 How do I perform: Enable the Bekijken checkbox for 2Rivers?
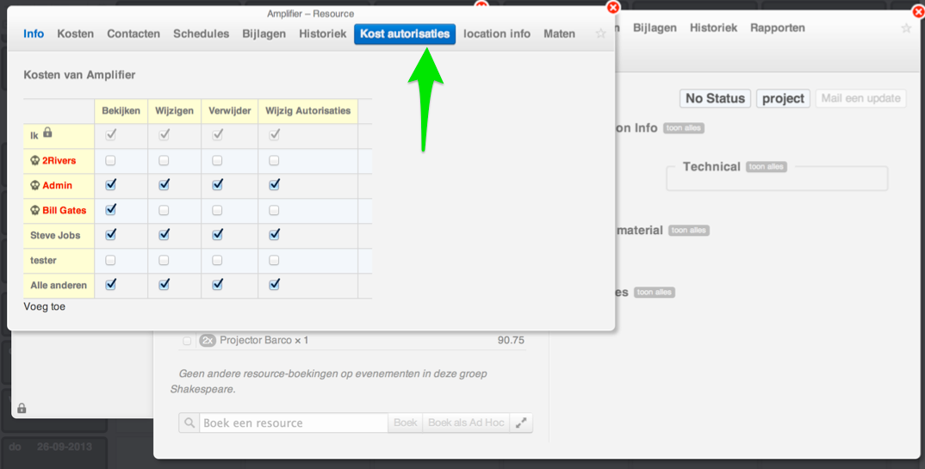[x=110, y=161]
